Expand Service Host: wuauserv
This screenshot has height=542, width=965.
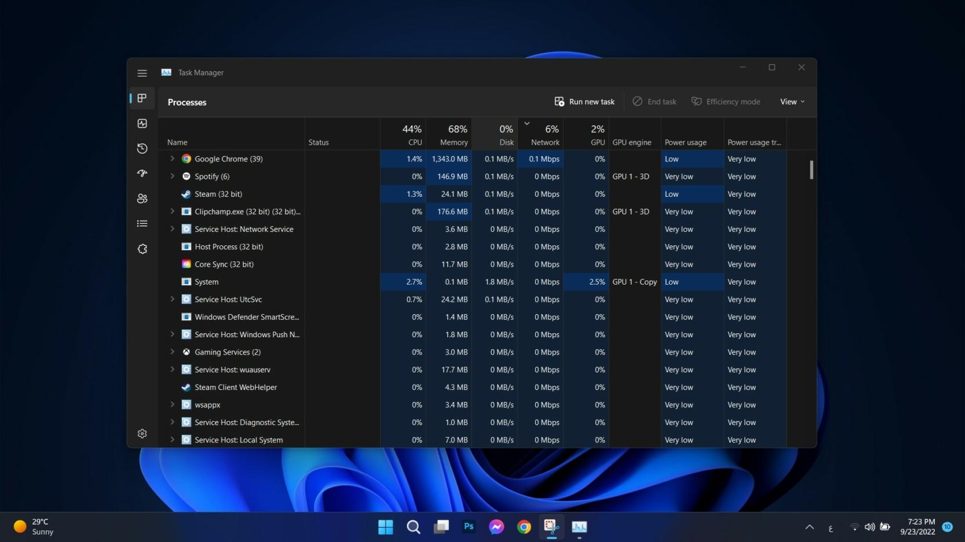point(172,370)
